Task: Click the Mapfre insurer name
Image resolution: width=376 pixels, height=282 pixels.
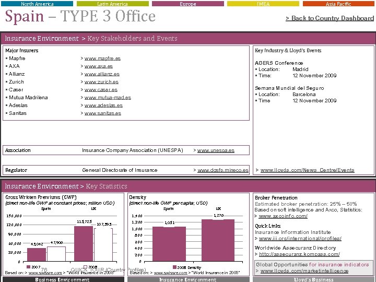Action: click(x=17, y=58)
